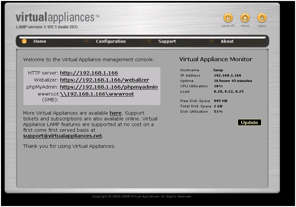The width and height of the screenshot is (296, 207).
Task: Click the support@virtualappliances.net email link
Action: click(63, 136)
